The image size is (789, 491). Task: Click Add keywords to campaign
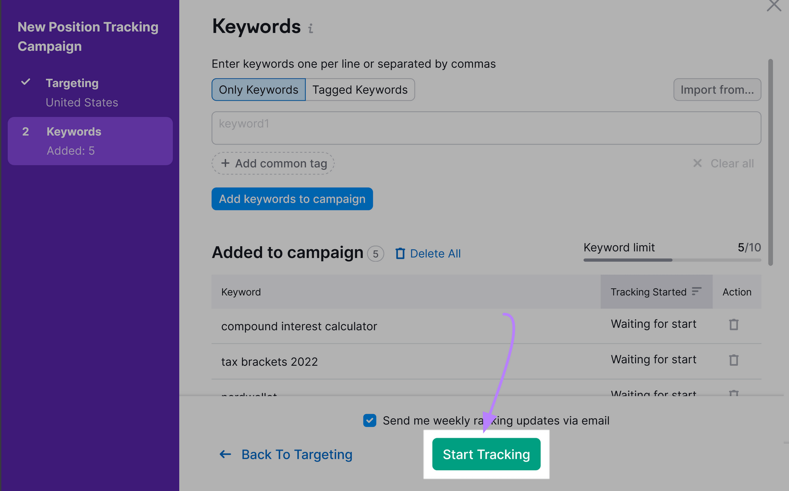click(x=292, y=199)
